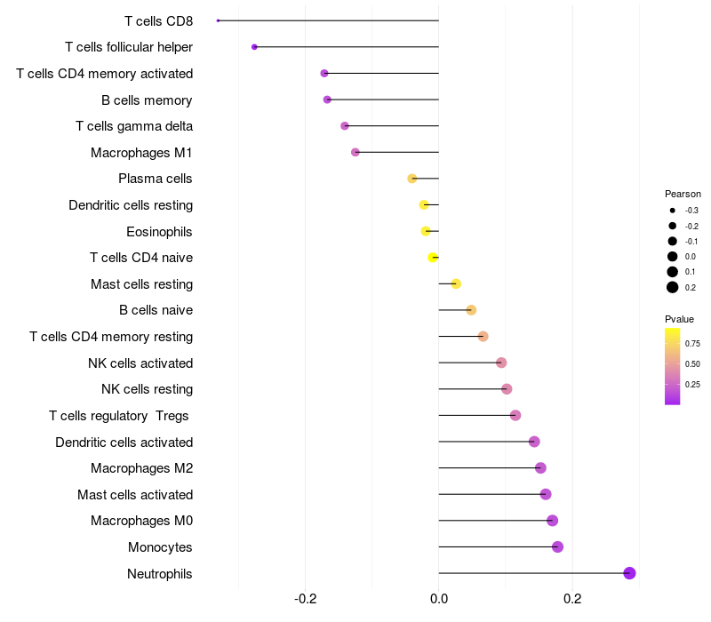Click the Mast cells resting dot
711x622 pixels.
pos(456,283)
